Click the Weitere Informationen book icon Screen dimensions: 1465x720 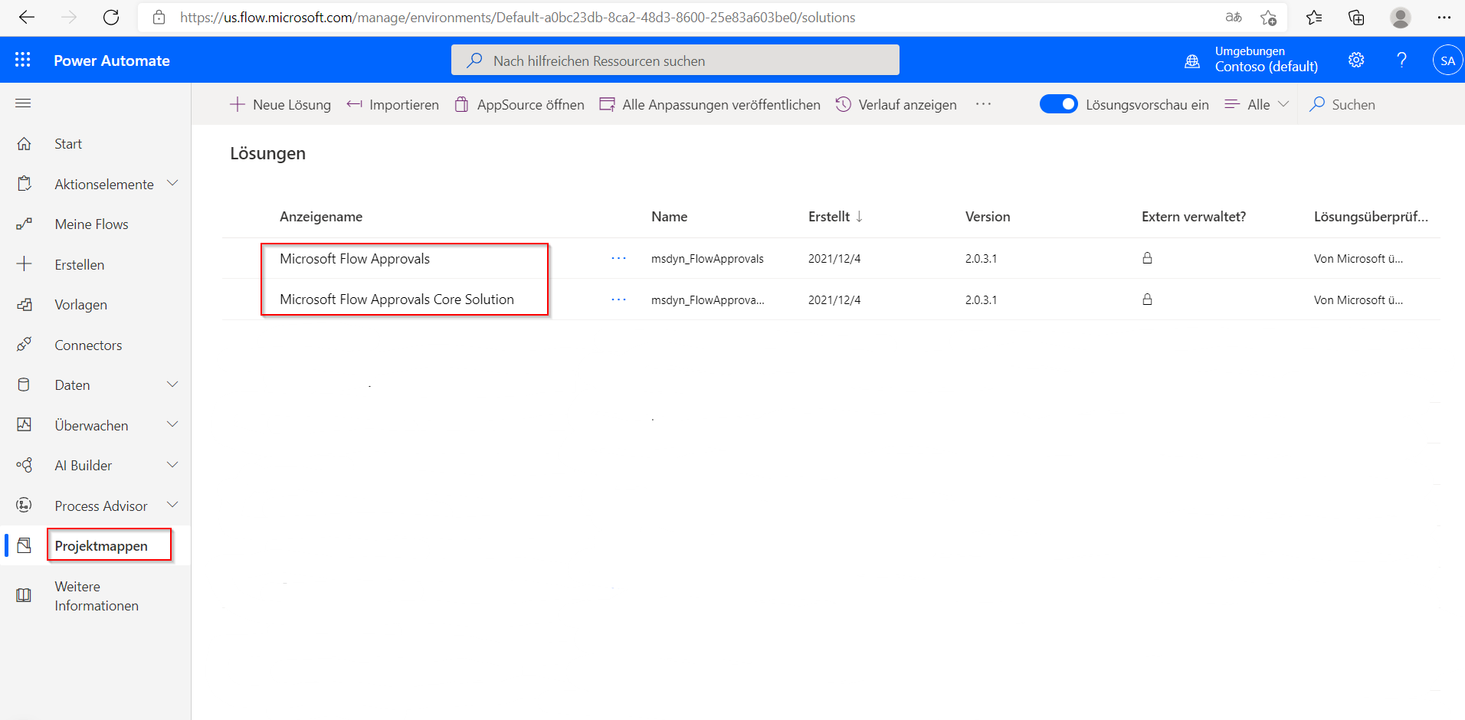pyautogui.click(x=24, y=595)
